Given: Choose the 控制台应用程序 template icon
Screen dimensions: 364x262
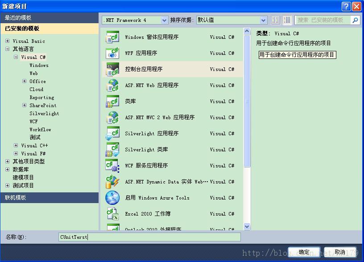Looking at the screenshot, I should coord(112,69).
